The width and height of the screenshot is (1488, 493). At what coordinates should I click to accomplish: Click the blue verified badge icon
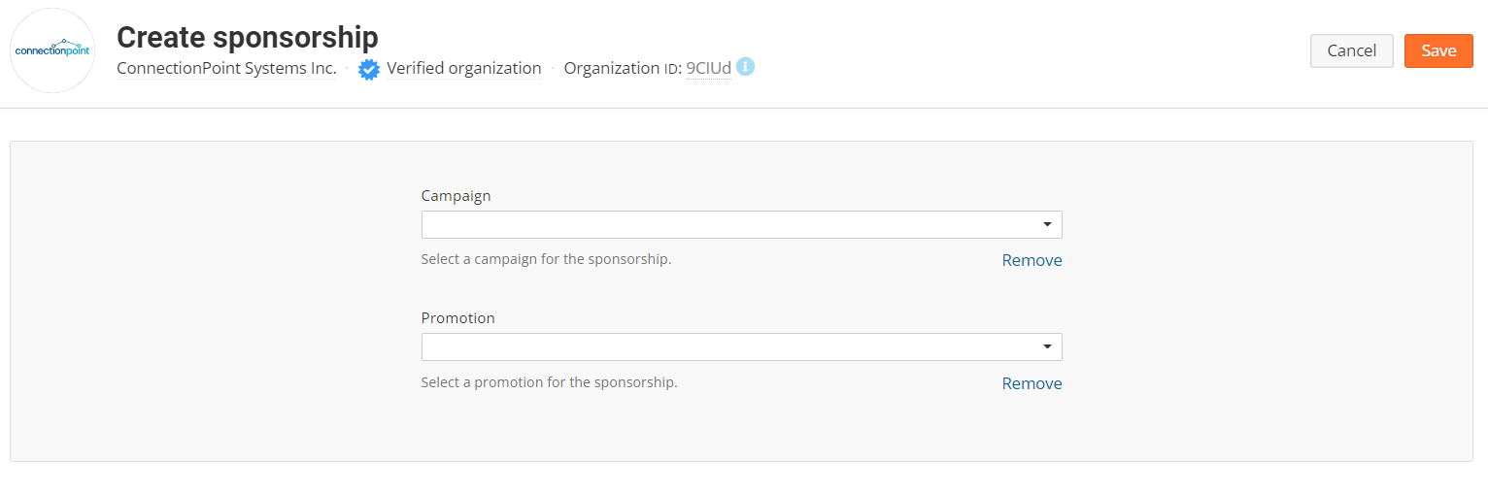369,69
